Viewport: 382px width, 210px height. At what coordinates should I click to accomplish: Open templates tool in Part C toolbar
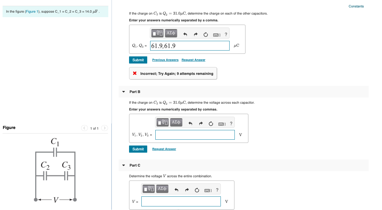(x=149, y=189)
